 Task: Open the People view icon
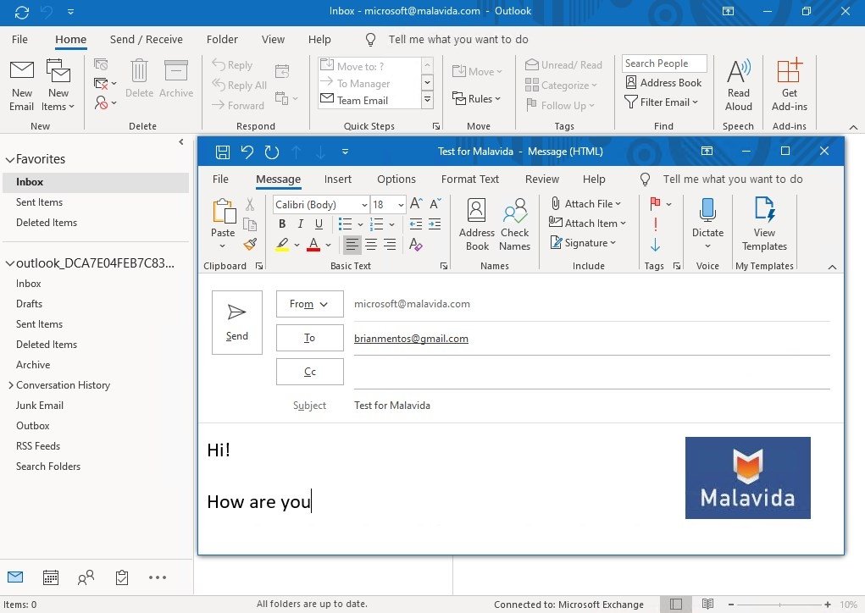(86, 577)
